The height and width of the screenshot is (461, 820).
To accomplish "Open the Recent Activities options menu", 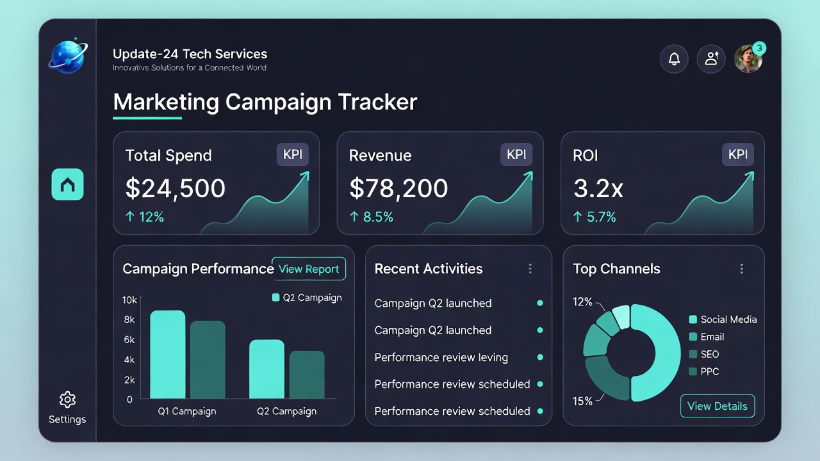I will (530, 269).
